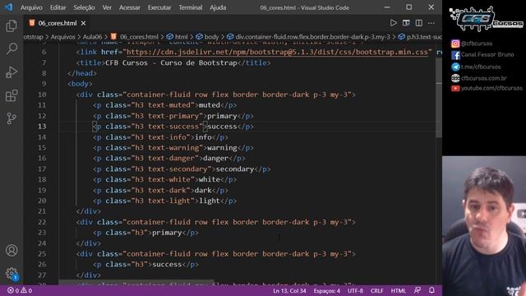
Task: Click the Facebook Canal Fessor Bruno icon
Action: 455,55
